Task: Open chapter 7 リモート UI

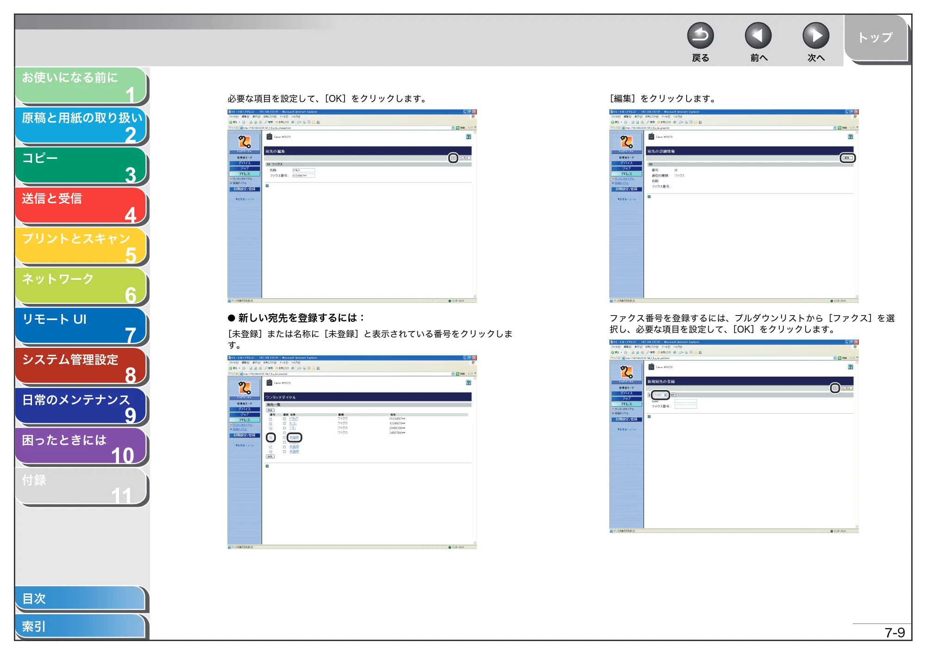Action: (81, 327)
